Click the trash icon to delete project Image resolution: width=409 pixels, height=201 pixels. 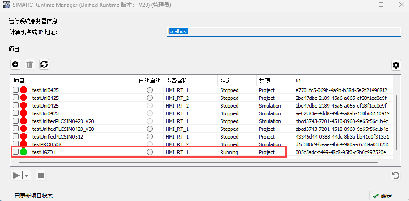click(x=30, y=64)
